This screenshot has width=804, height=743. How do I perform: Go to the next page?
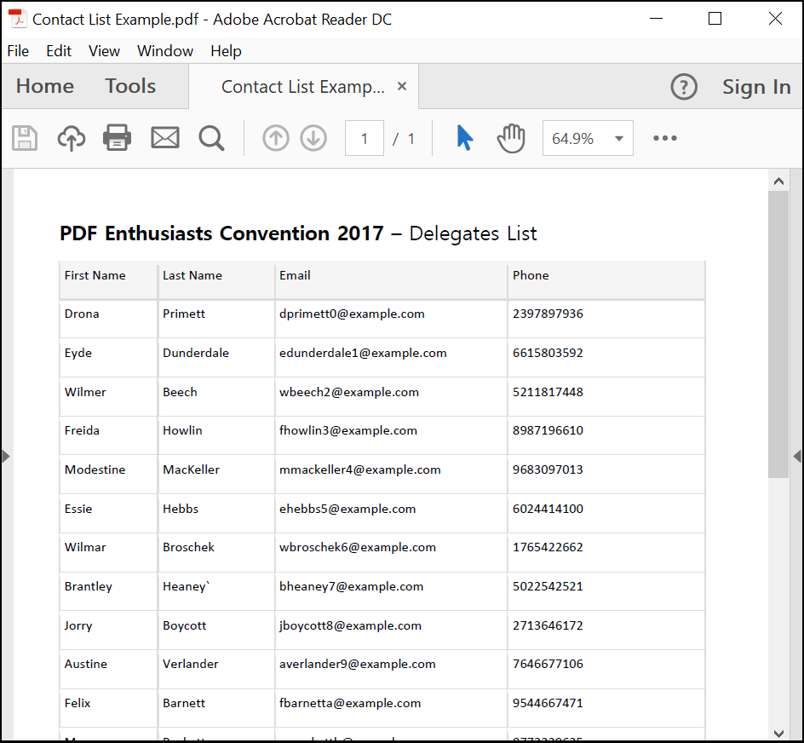click(313, 137)
